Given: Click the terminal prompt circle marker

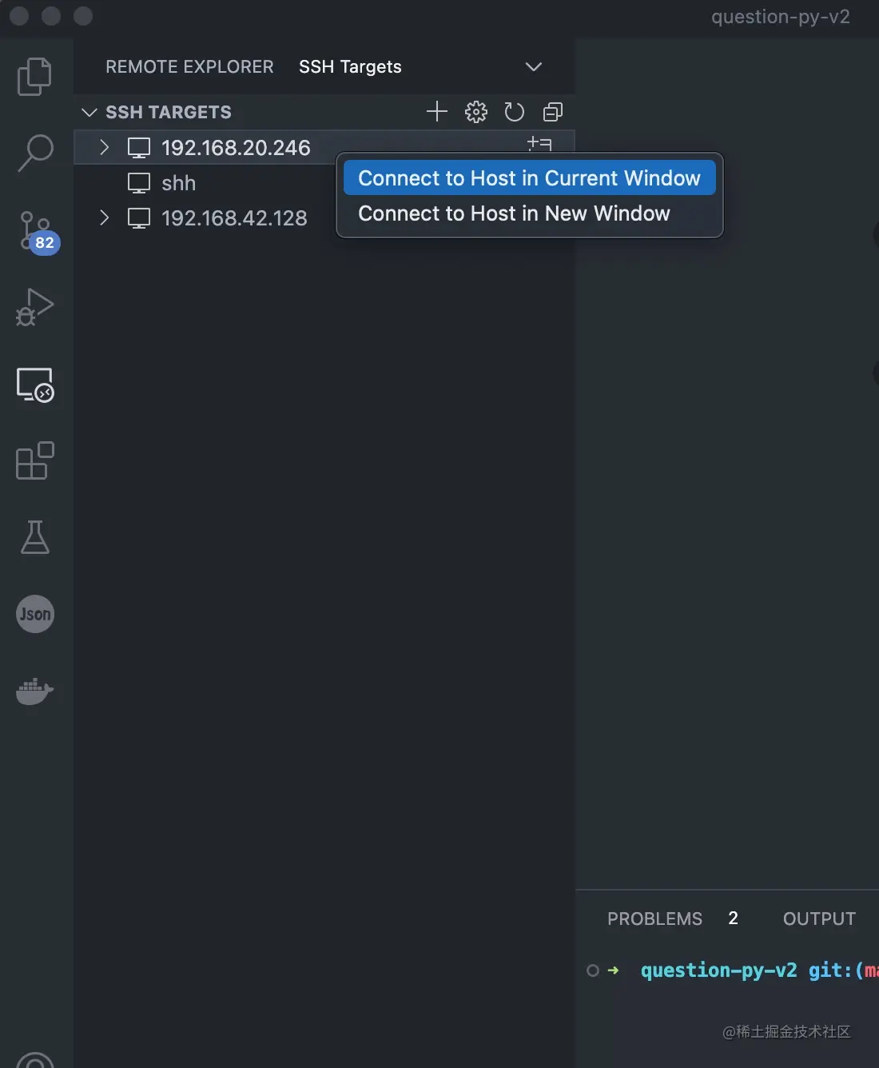Looking at the screenshot, I should click(593, 970).
